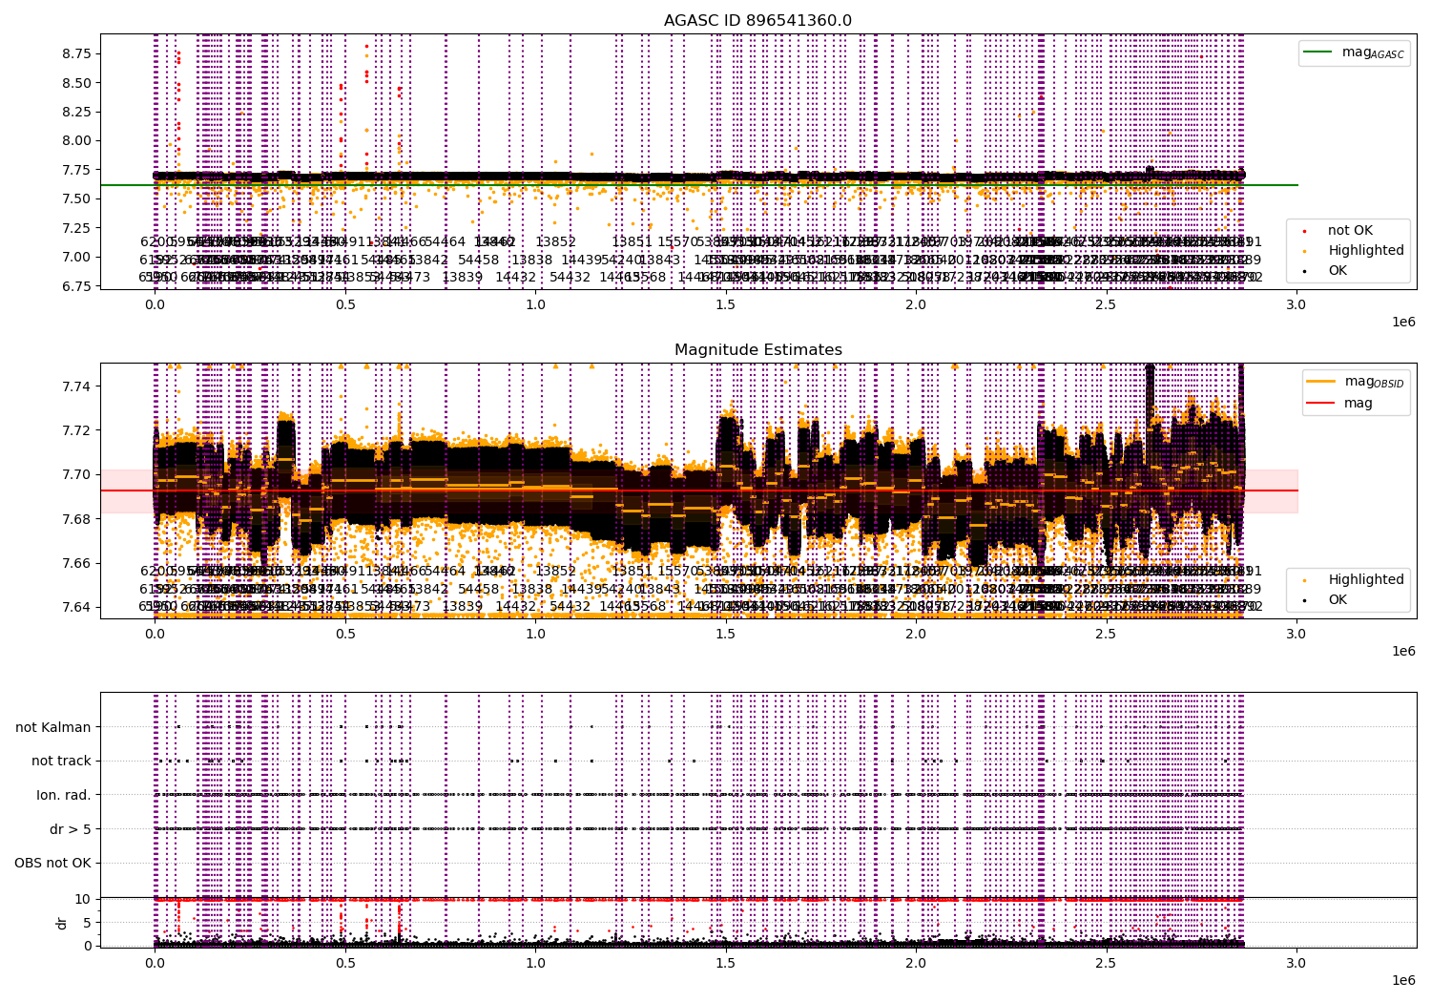The image size is (1431, 1002).
Task: Click the 7.64 y-axis tick label
Action: (x=76, y=607)
